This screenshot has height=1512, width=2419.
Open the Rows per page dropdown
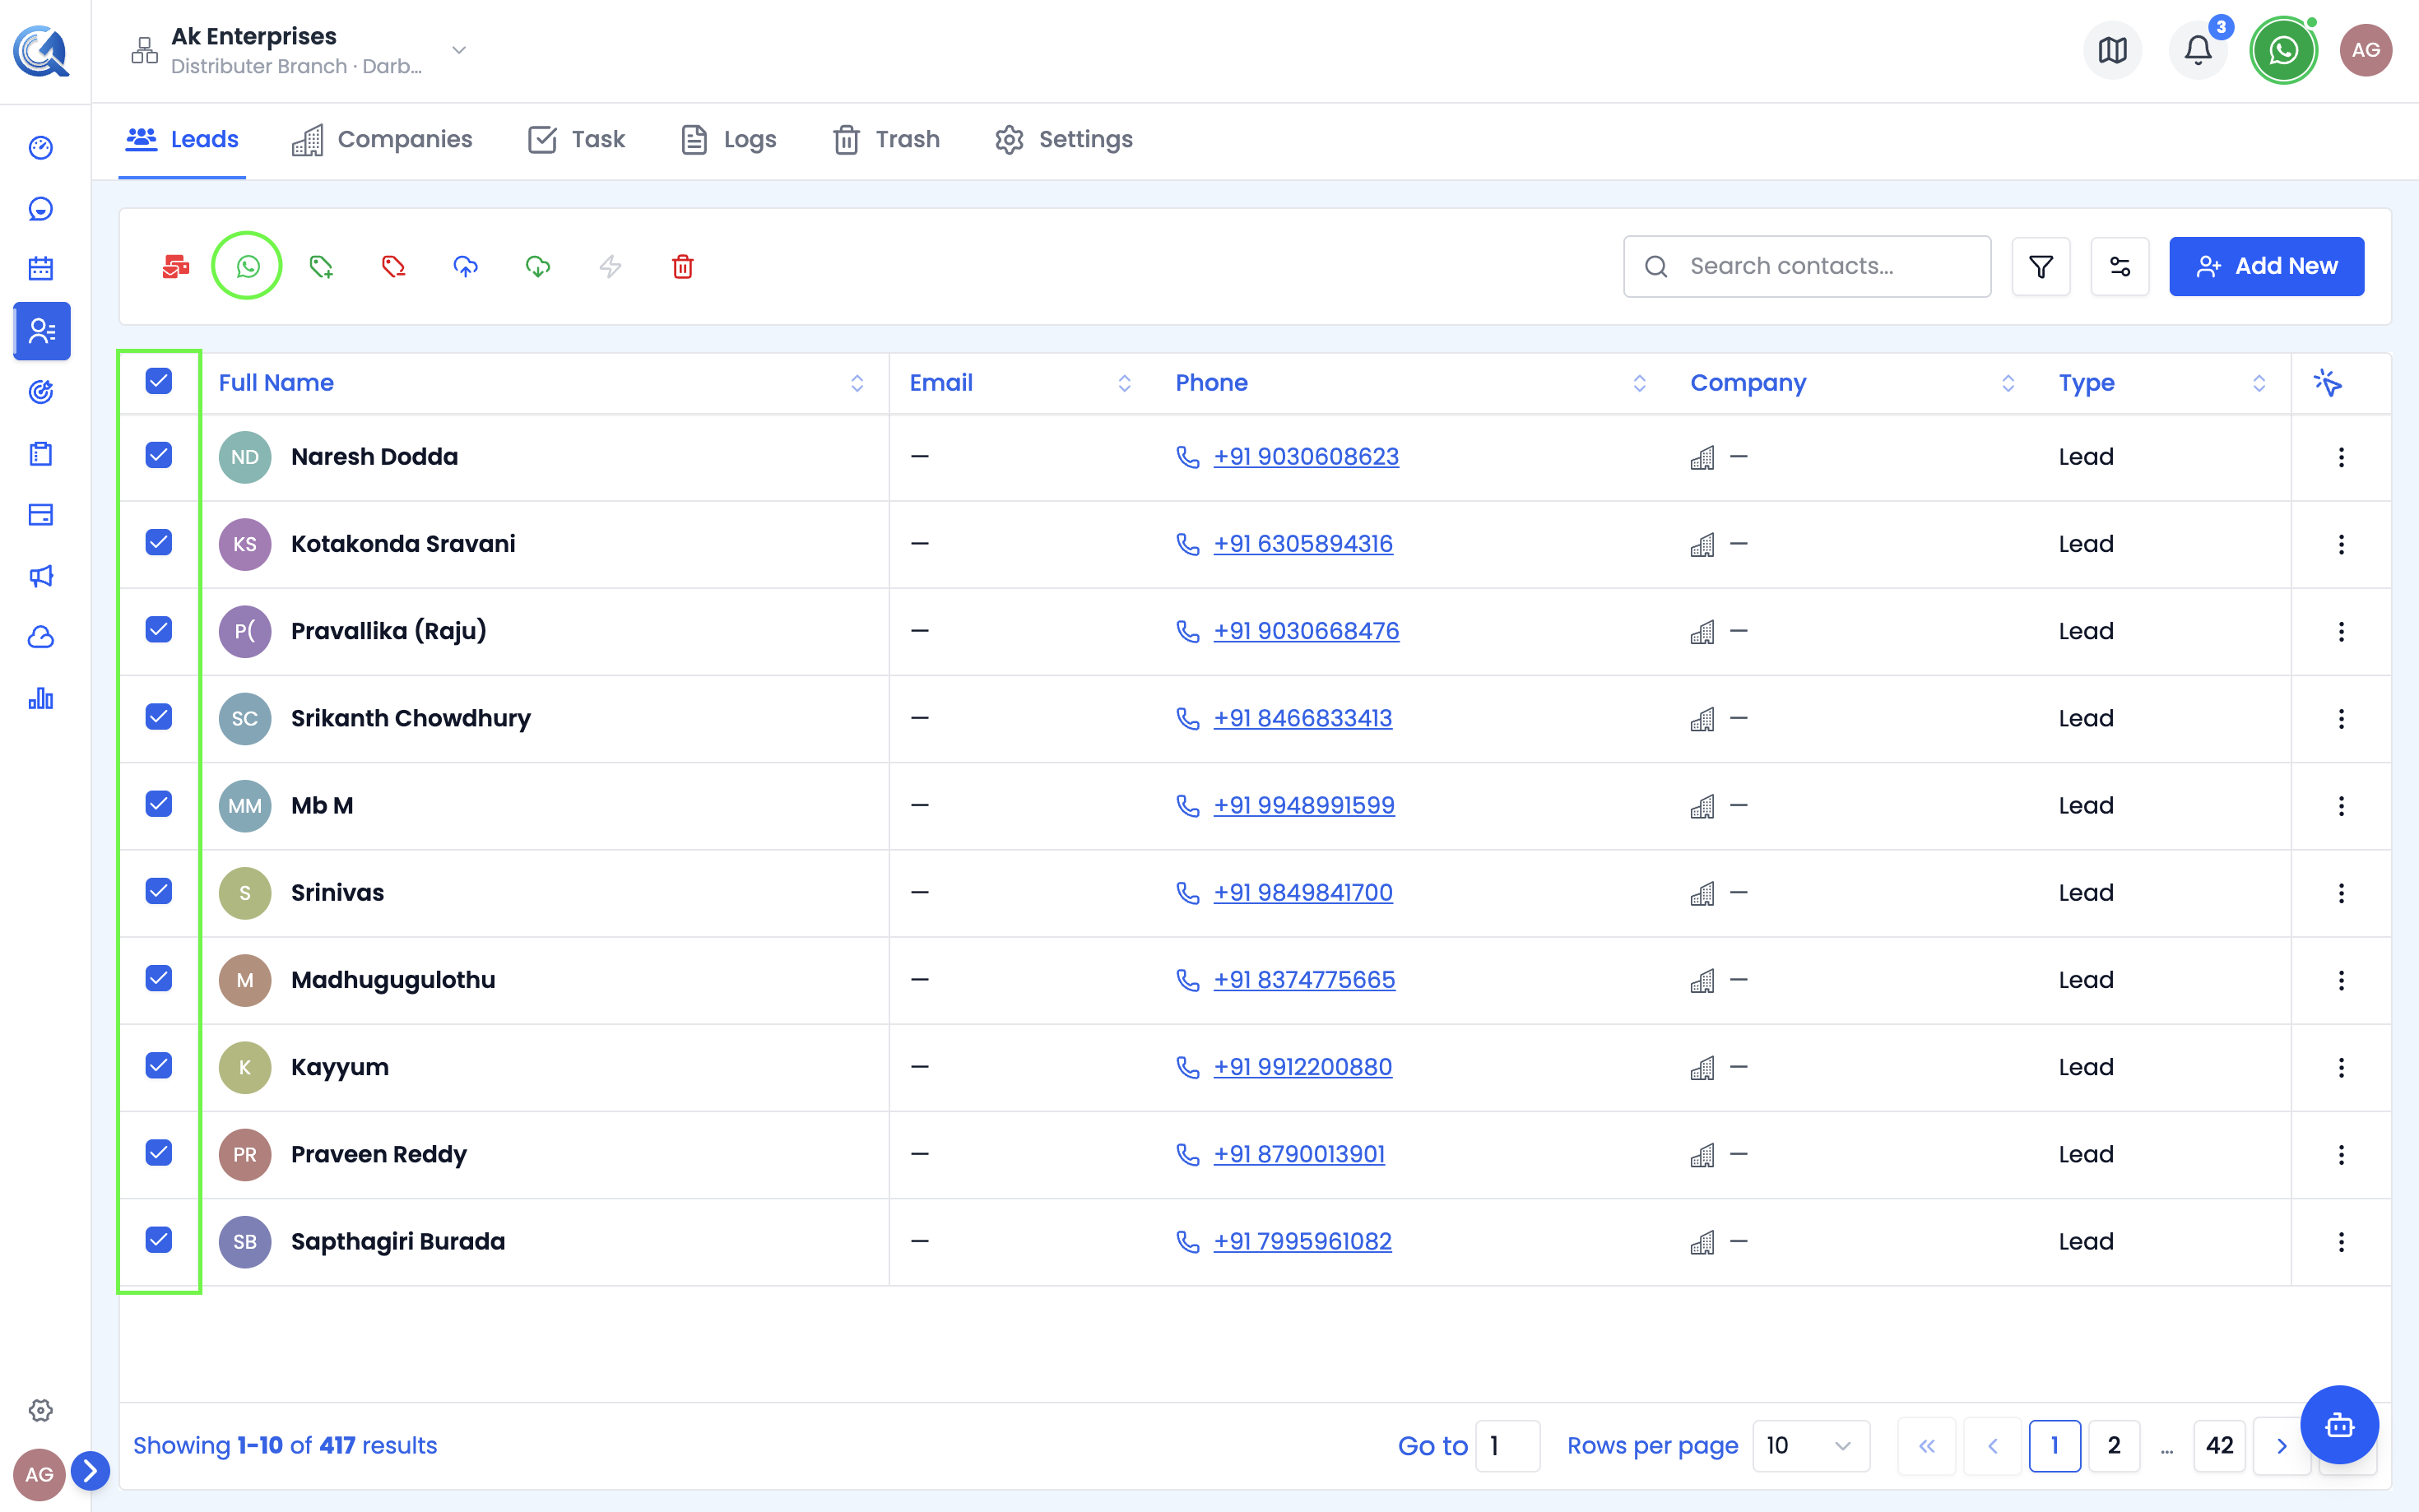(x=1811, y=1446)
